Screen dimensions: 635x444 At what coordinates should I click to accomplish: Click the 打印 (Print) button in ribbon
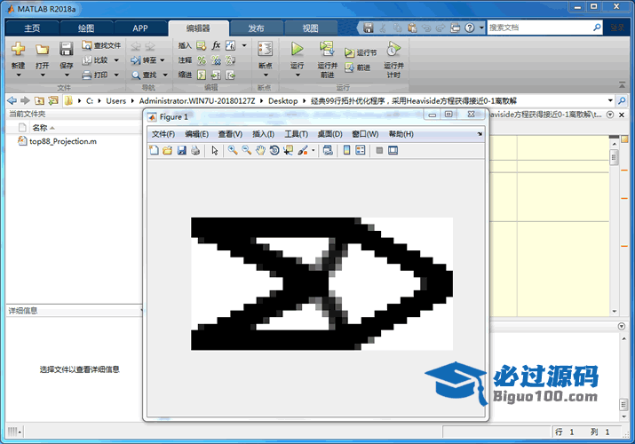coord(99,75)
